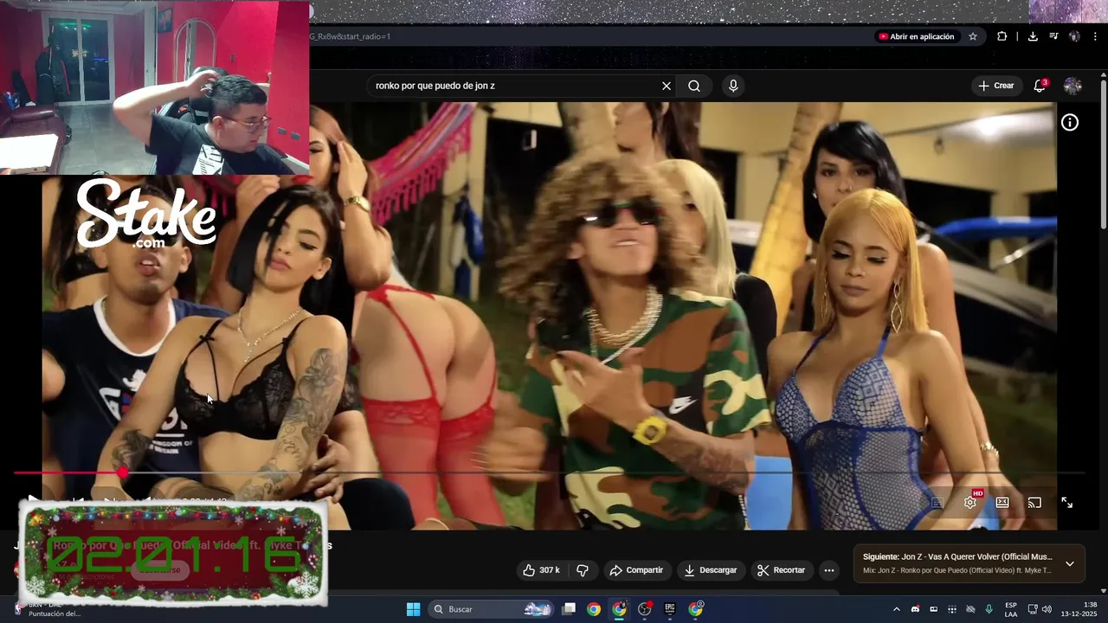Show video info card icon
The image size is (1108, 623).
[1070, 123]
